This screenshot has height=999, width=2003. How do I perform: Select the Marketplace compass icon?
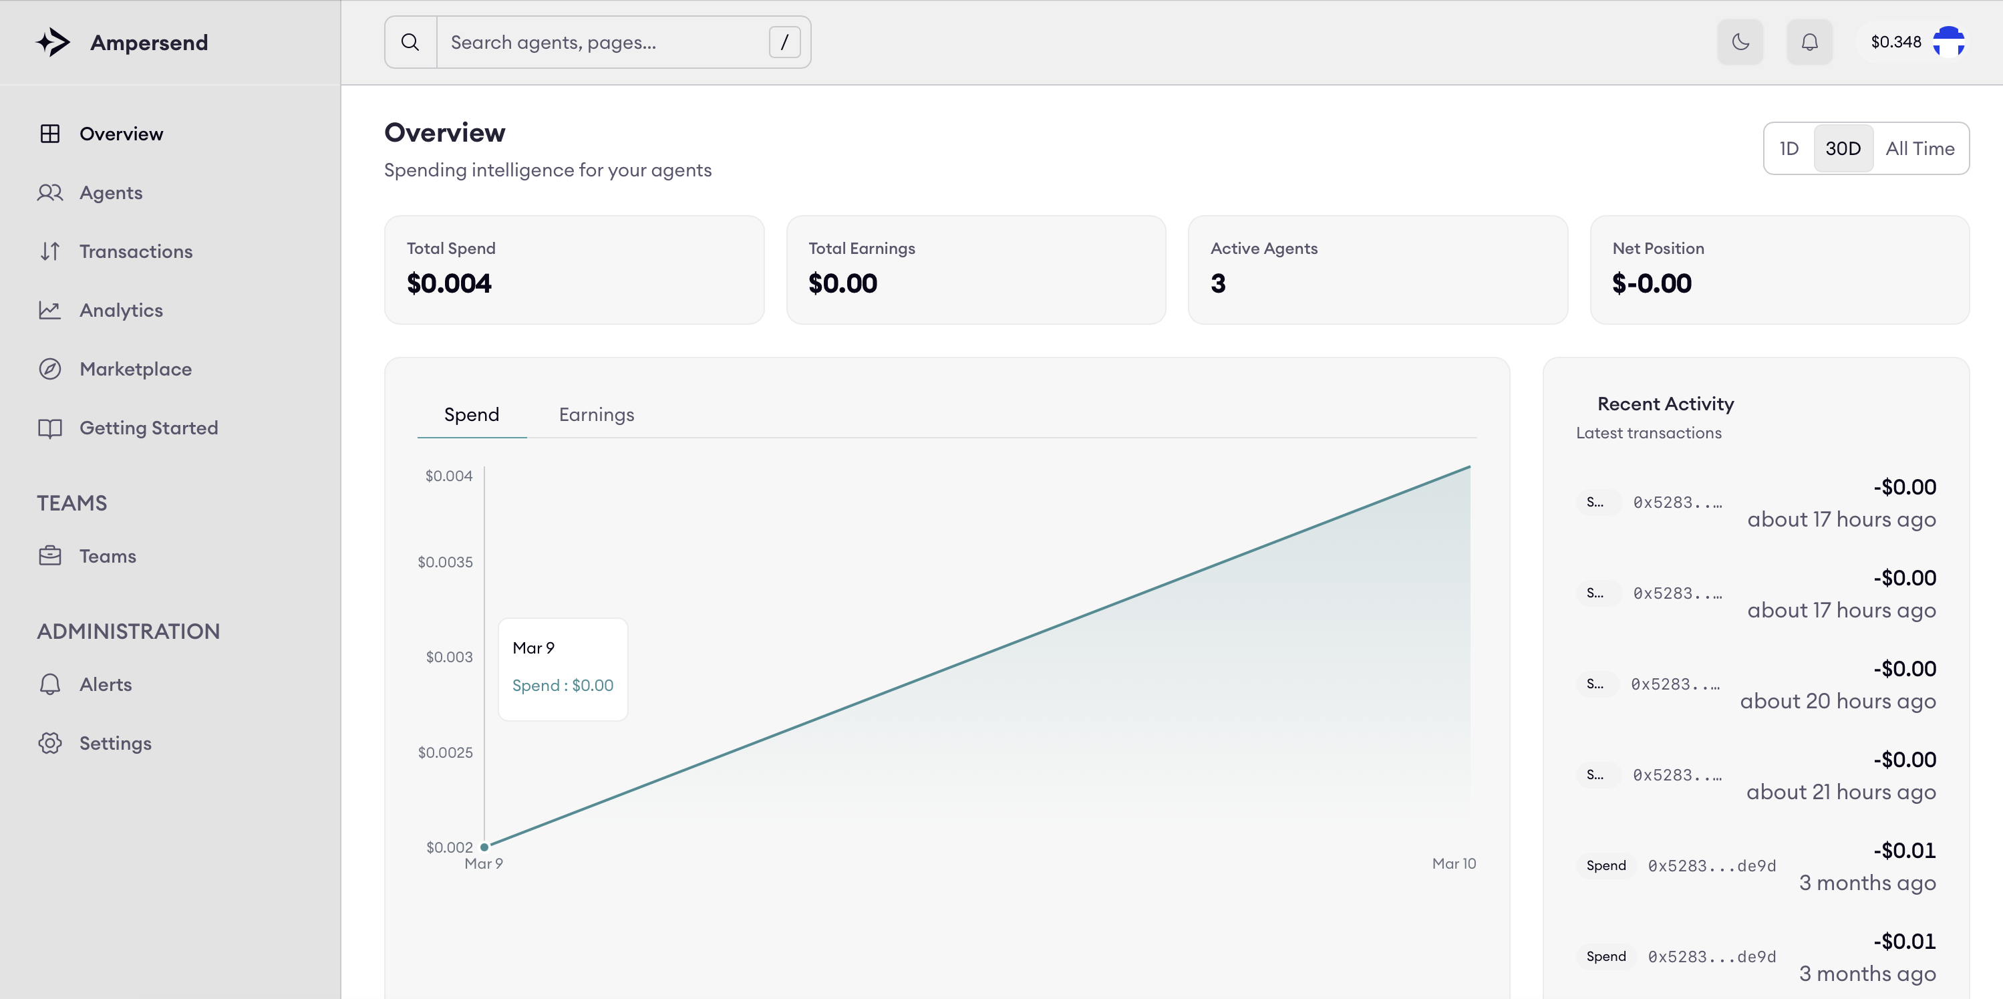pos(49,368)
